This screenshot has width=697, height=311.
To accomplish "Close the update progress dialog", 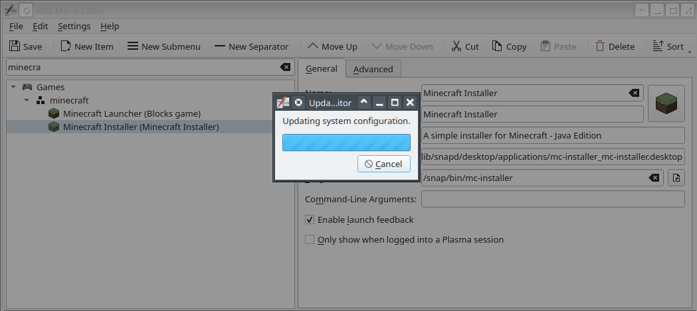I will click(x=410, y=103).
